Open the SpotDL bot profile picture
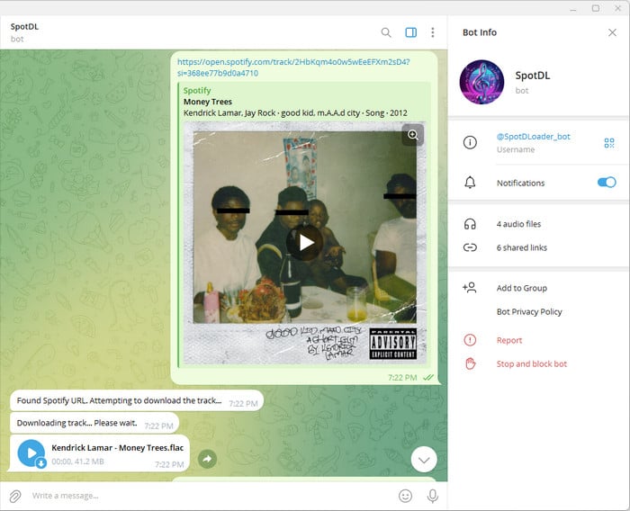Image resolution: width=630 pixels, height=511 pixels. [x=481, y=83]
